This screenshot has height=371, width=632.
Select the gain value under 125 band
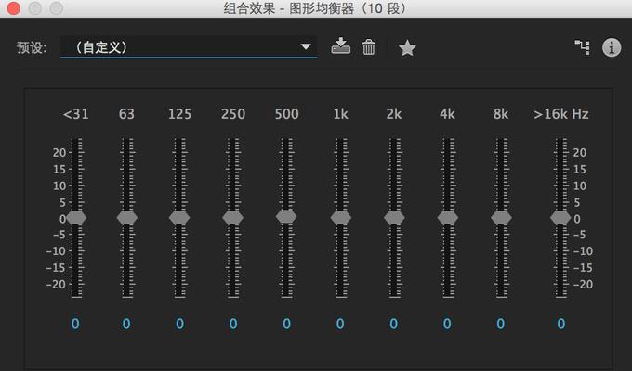(x=179, y=324)
